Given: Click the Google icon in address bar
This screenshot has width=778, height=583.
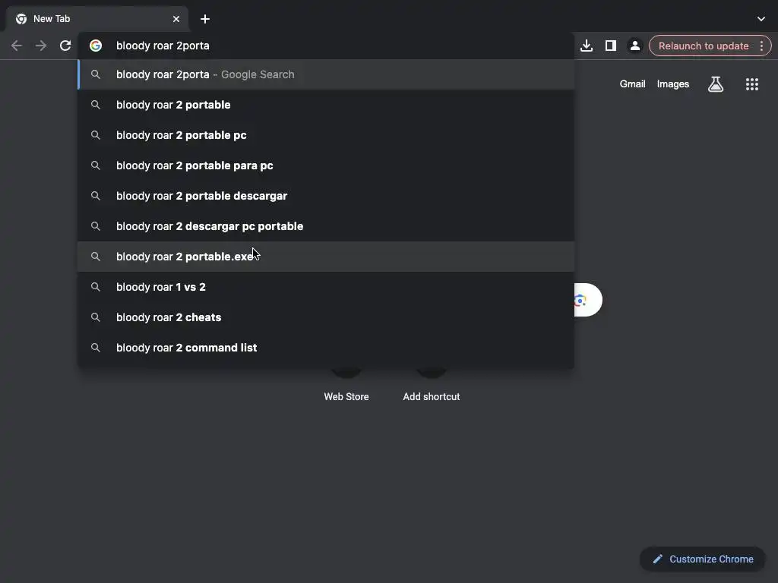Looking at the screenshot, I should coord(96,46).
